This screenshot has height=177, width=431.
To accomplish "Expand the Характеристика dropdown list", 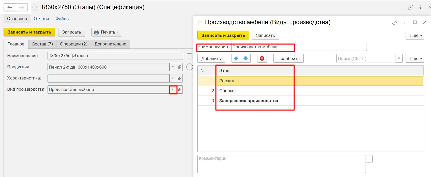I will (173, 78).
